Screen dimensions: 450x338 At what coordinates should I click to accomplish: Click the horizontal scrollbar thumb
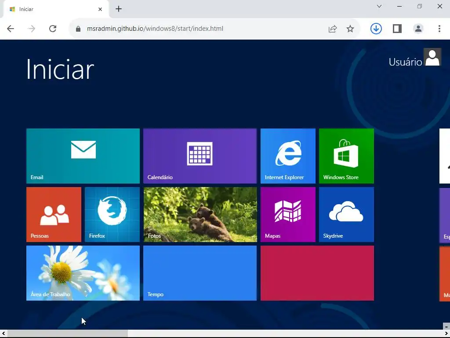67,334
